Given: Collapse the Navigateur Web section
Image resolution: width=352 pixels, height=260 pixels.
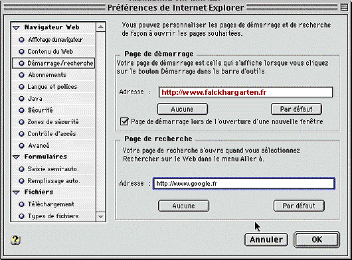Looking at the screenshot, I should [x=16, y=28].
